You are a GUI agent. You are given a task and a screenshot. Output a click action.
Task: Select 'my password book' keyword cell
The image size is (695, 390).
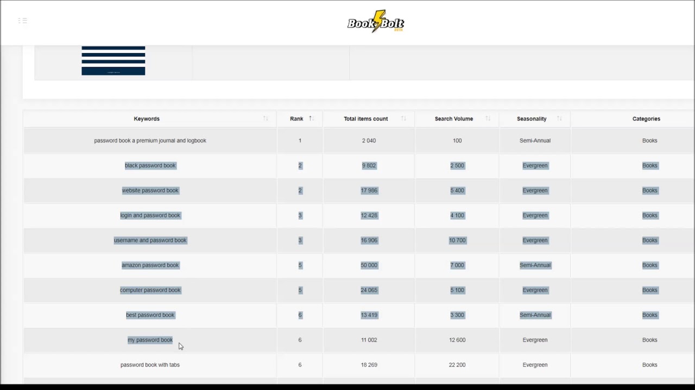coord(150,340)
